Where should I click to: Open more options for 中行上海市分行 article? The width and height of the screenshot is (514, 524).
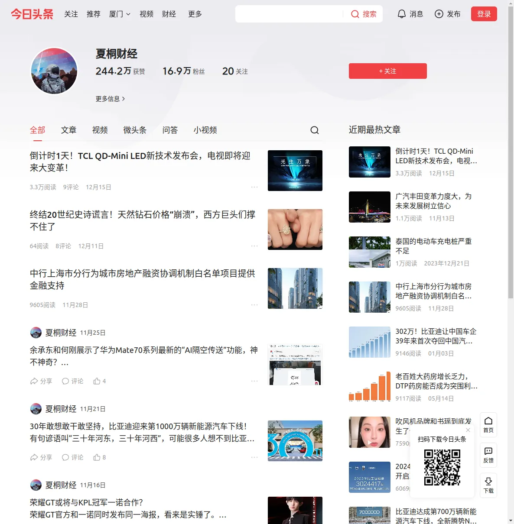(x=254, y=305)
